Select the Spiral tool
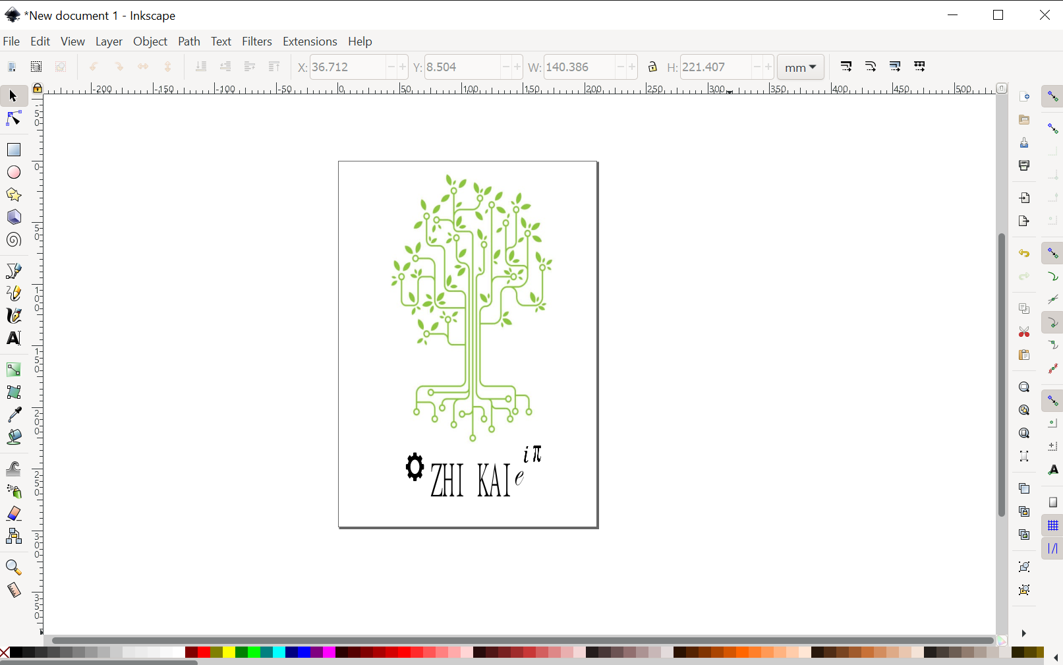 coord(13,240)
